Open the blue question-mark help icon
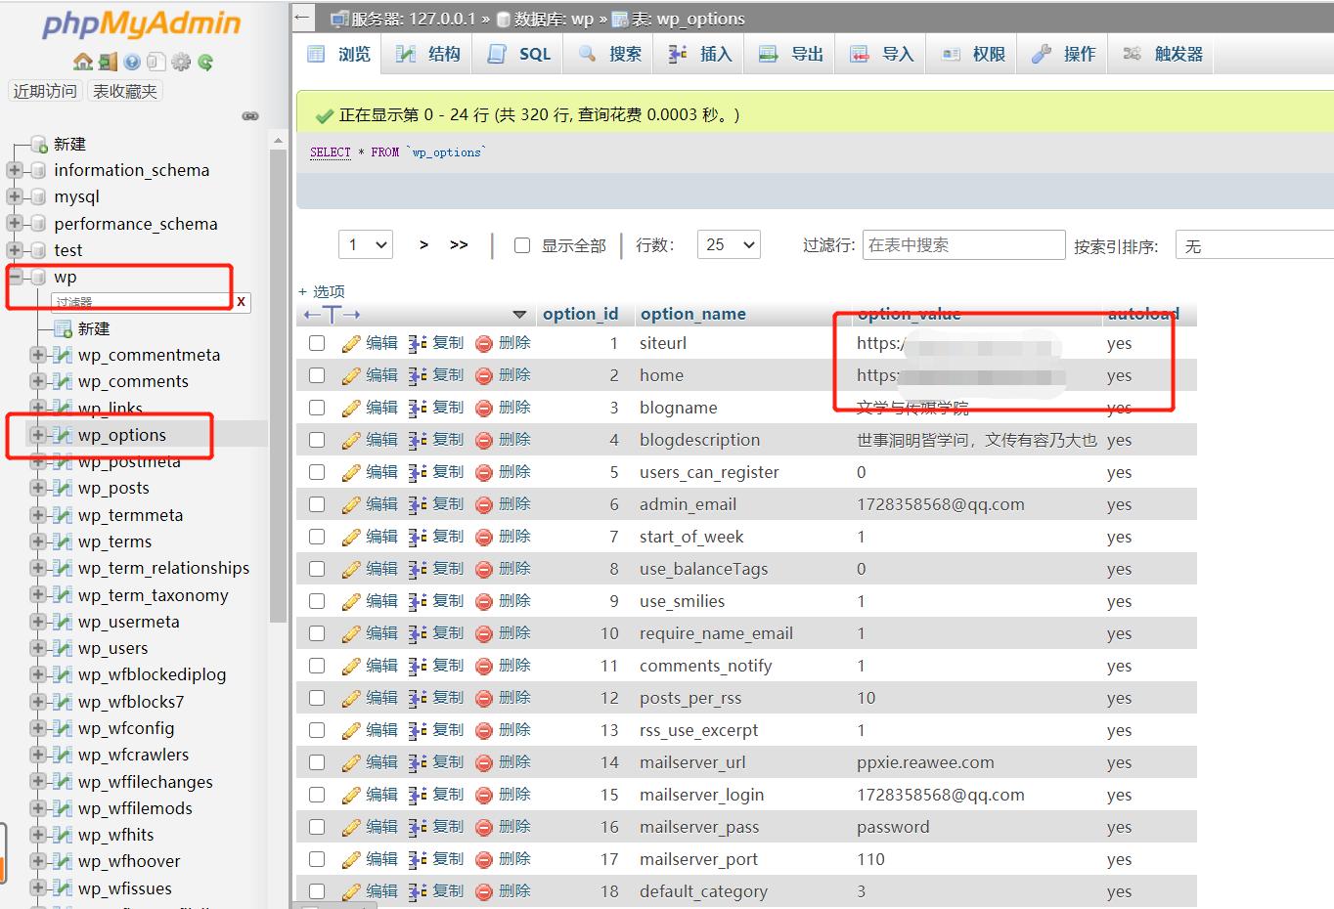This screenshot has height=909, width=1334. (x=132, y=62)
